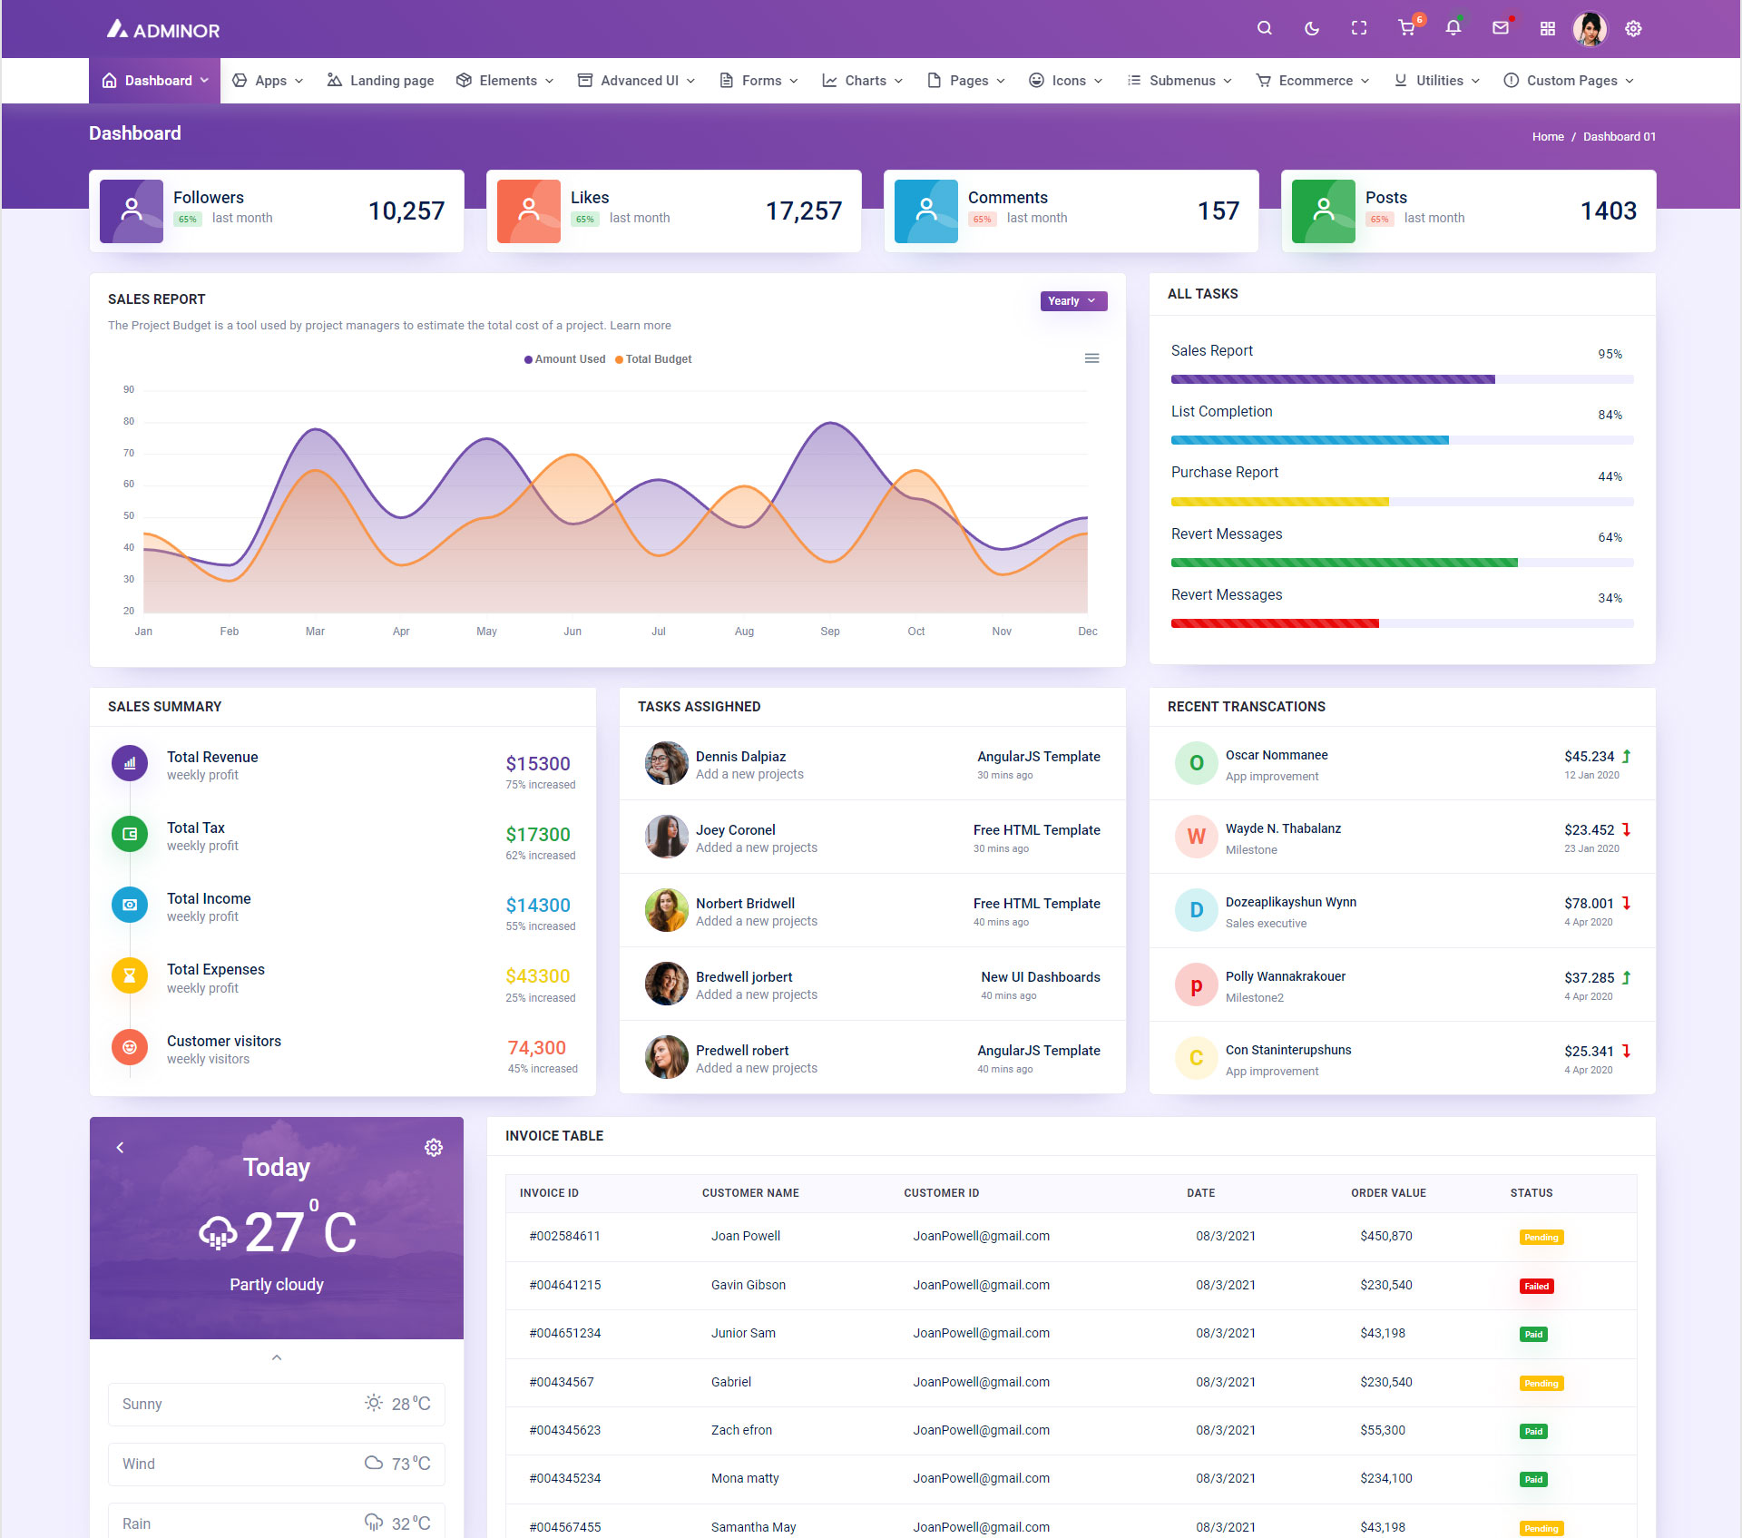The height and width of the screenshot is (1538, 1742).
Task: Open header settings gear icon
Action: (x=1633, y=29)
